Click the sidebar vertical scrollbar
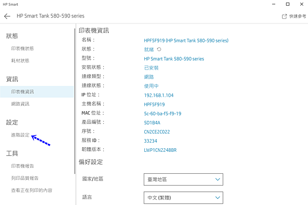 coord(74,101)
